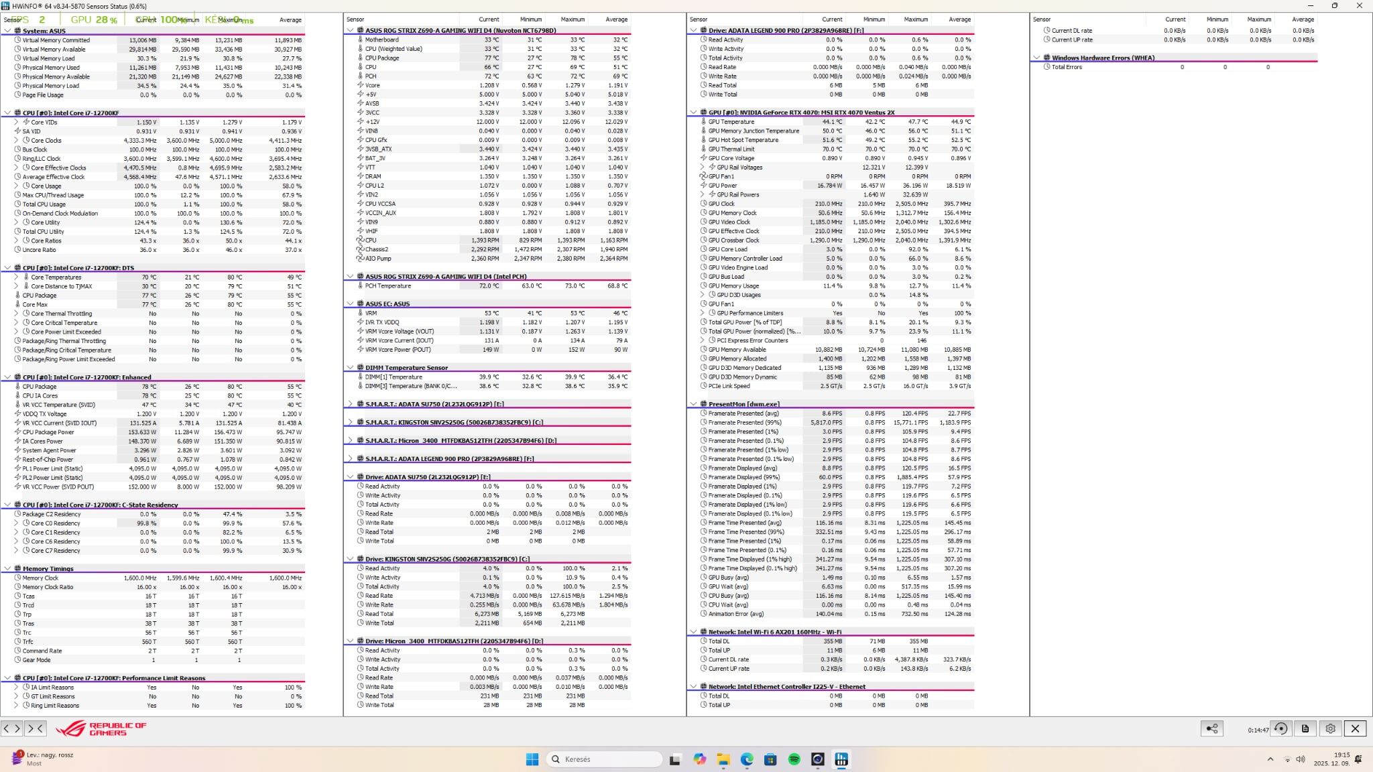The image size is (1373, 772).
Task: Reset min/max values with clock-reset button
Action: tap(1280, 728)
